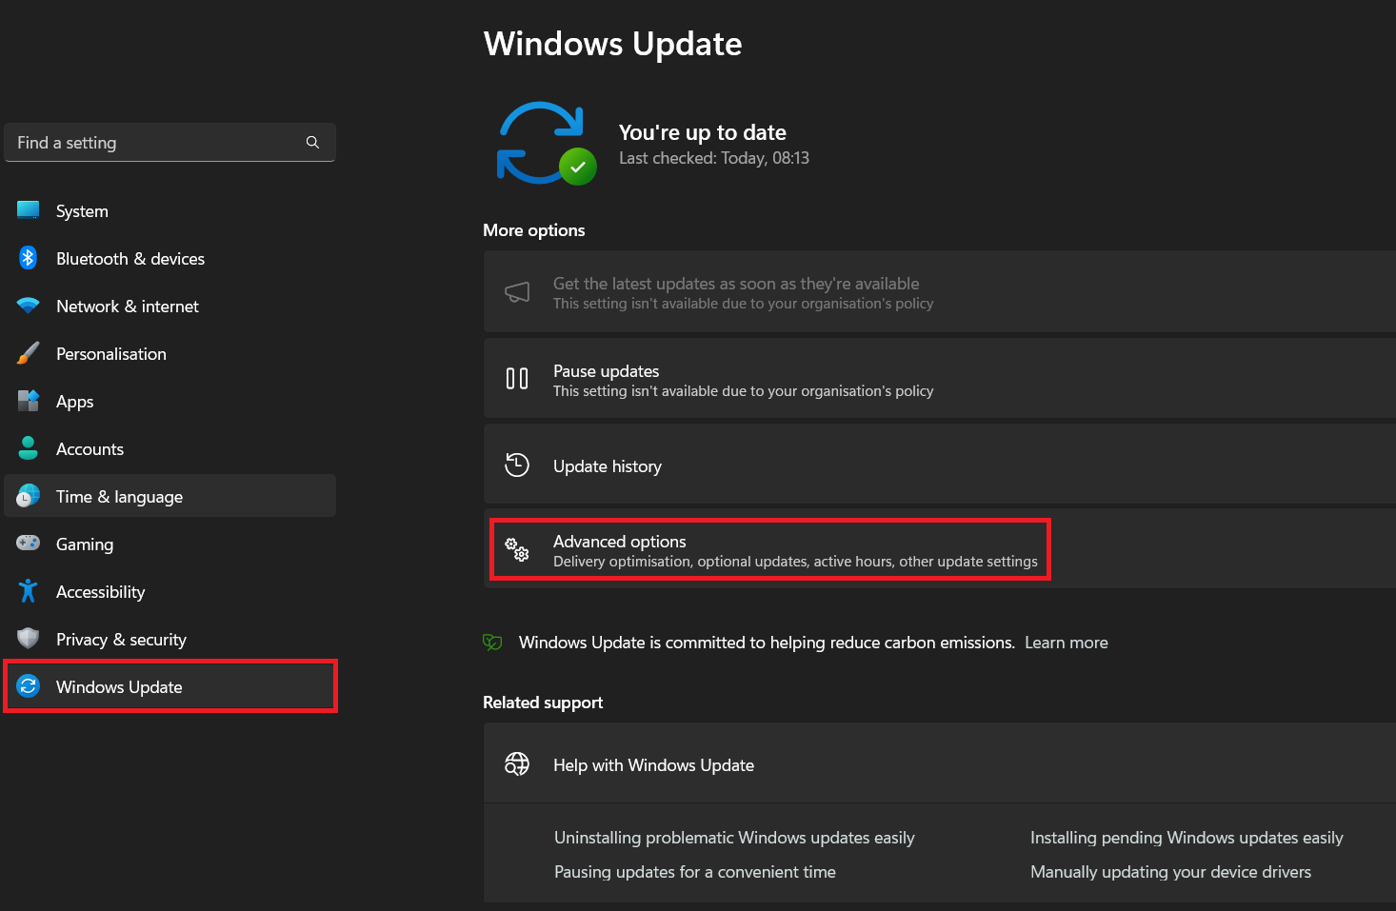Click the Bluetooth icon in the sidebar
The width and height of the screenshot is (1396, 911).
coord(29,258)
